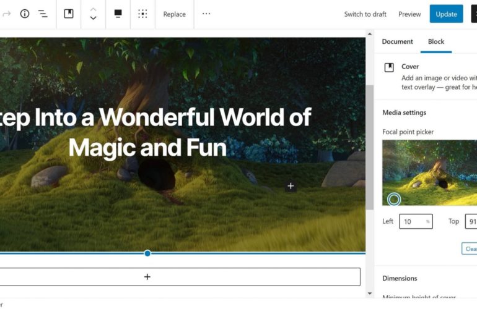Move the block down with the chevron
This screenshot has height=309, width=477.
[x=93, y=19]
